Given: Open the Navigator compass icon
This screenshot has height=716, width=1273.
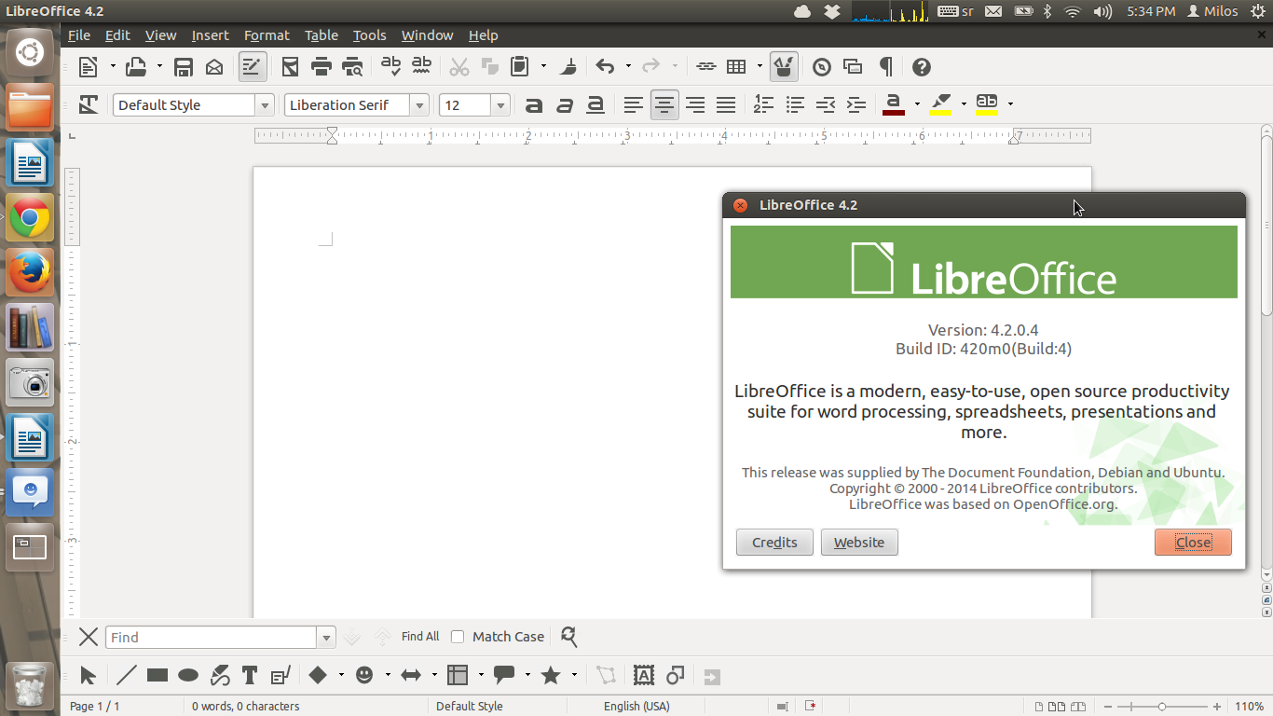Looking at the screenshot, I should (x=822, y=66).
